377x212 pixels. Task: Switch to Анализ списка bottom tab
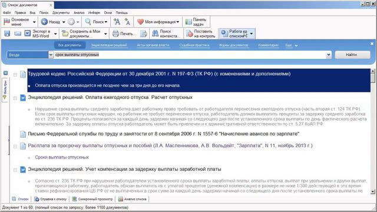[x=133, y=199]
